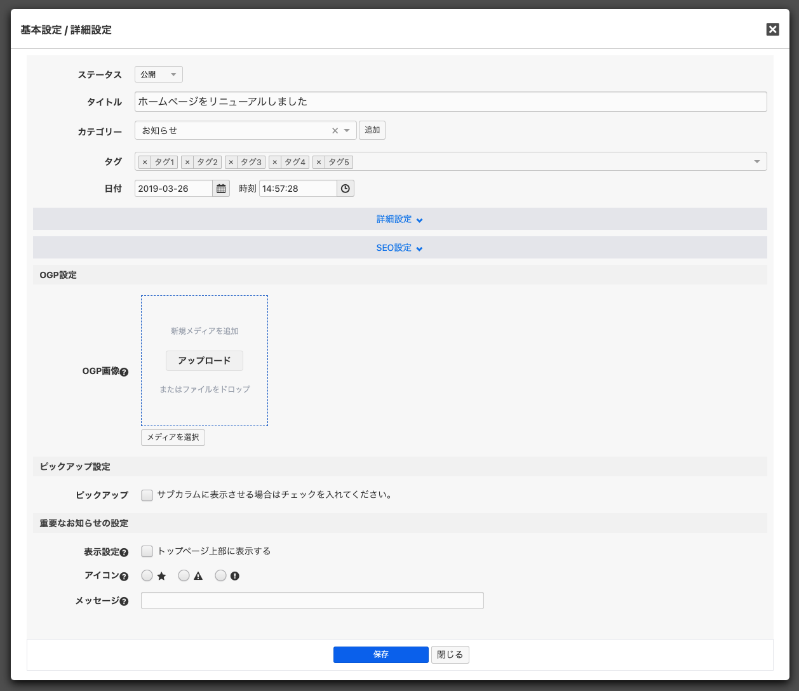This screenshot has width=799, height=691.
Task: Open the ステータス dropdown showing 公開
Action: [159, 75]
